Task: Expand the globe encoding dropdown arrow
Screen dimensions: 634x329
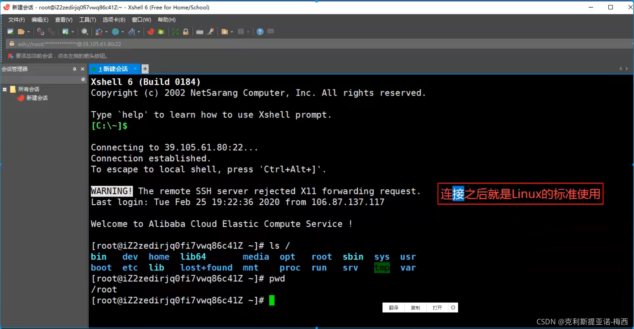Action: 122,32
